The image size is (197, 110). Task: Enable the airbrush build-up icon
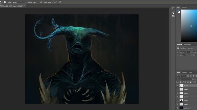pyautogui.click(x=55, y=2)
